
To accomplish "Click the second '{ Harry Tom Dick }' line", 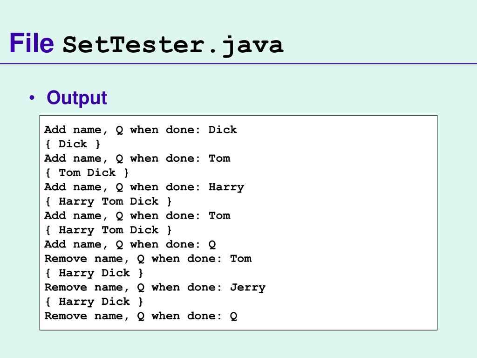I will (x=109, y=230).
